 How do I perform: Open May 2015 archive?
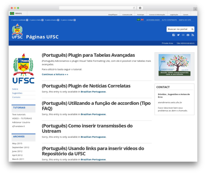pos(17,144)
